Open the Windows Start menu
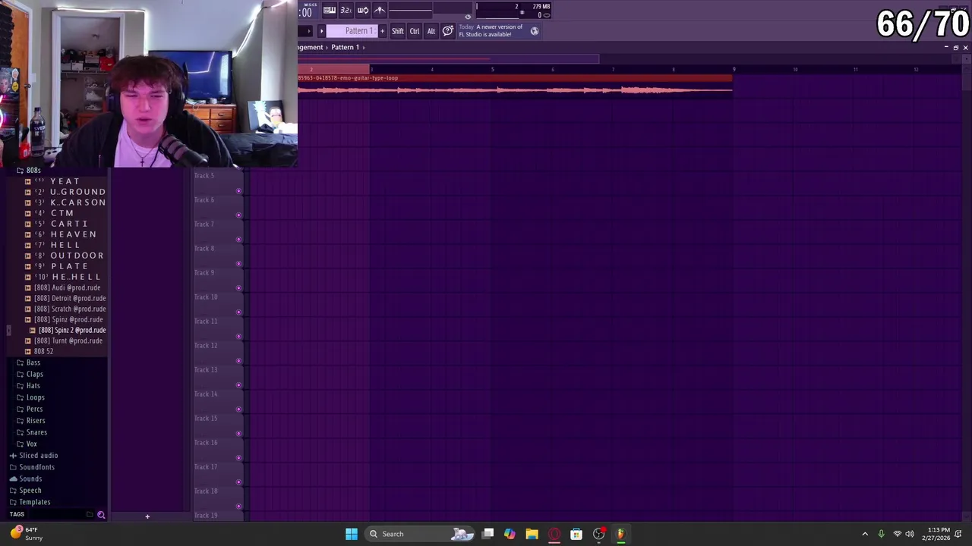 [x=352, y=534]
